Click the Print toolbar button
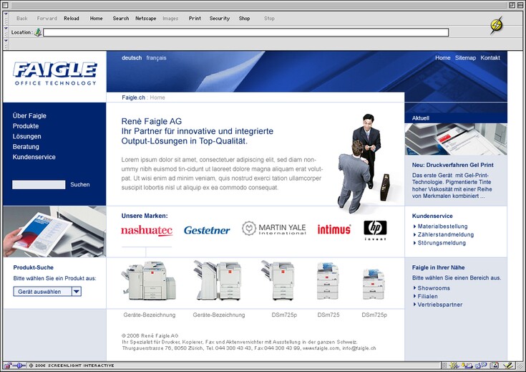This screenshot has height=372, width=526. (x=195, y=19)
